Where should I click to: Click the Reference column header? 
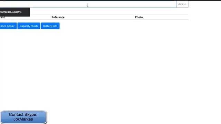58,17
